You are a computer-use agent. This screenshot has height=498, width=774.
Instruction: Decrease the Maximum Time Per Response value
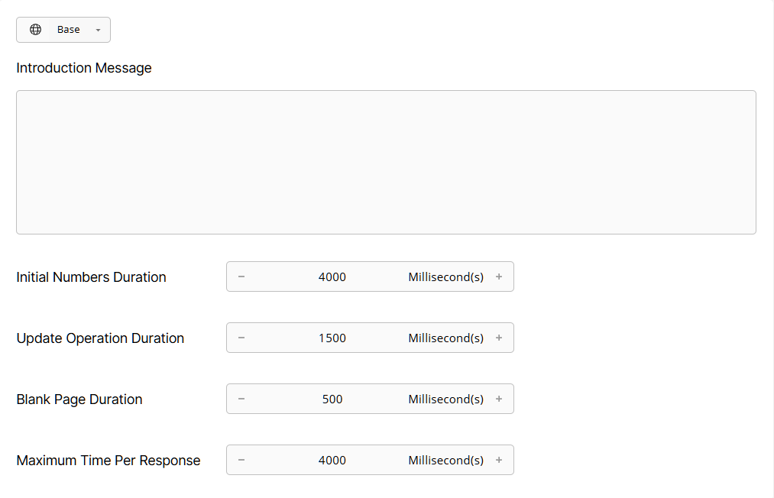241,460
